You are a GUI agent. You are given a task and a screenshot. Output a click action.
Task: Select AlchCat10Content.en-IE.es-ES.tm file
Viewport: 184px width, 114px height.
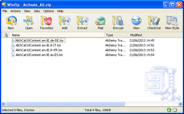(x=39, y=55)
